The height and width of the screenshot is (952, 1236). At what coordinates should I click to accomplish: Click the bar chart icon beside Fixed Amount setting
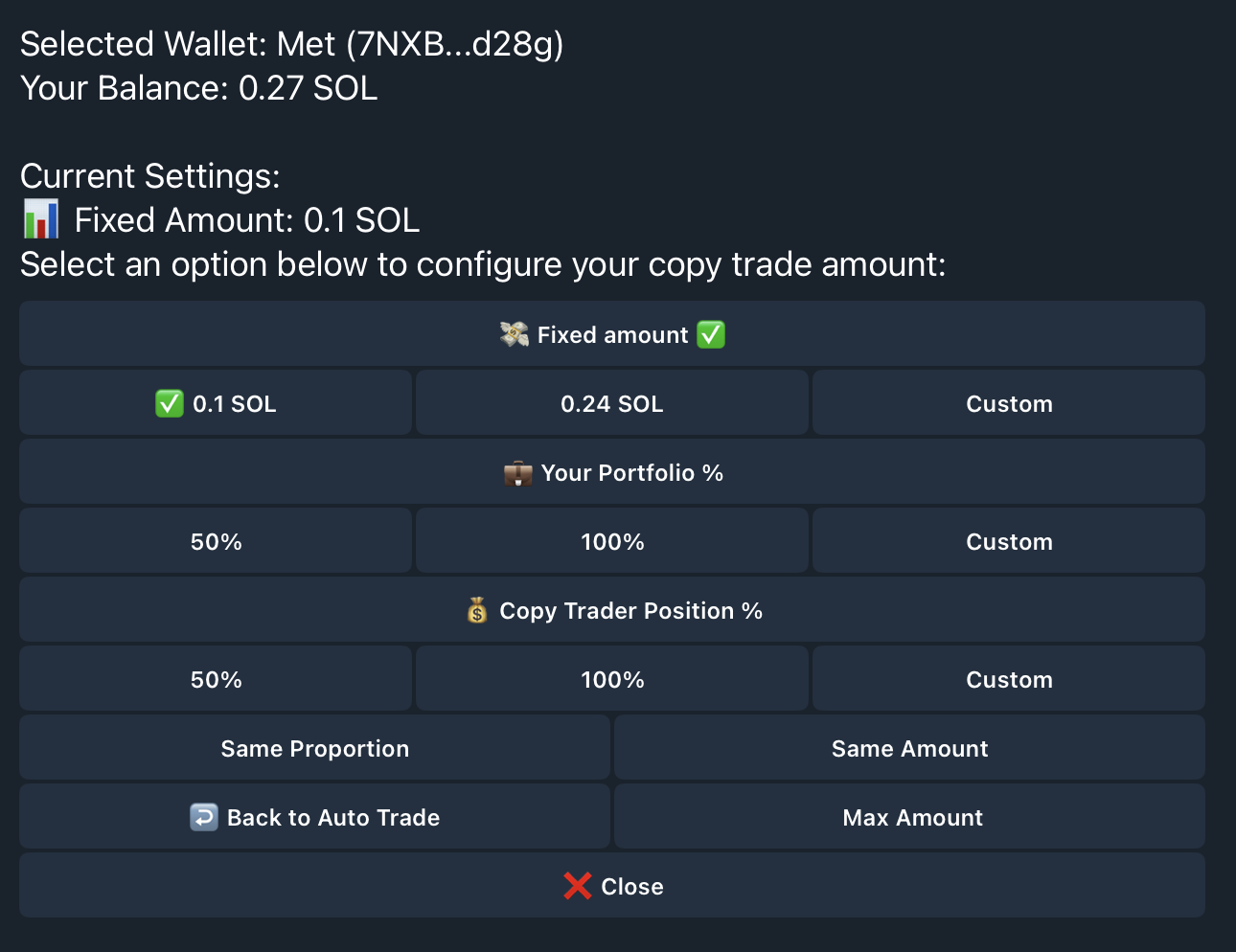tap(40, 218)
